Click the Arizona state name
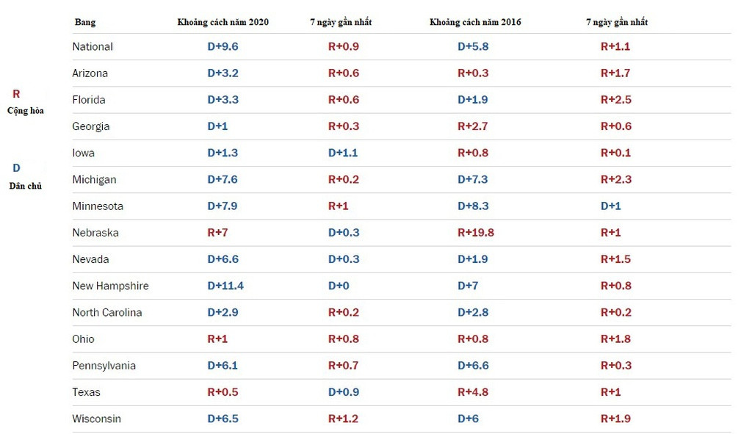The width and height of the screenshot is (752, 434). 90,73
